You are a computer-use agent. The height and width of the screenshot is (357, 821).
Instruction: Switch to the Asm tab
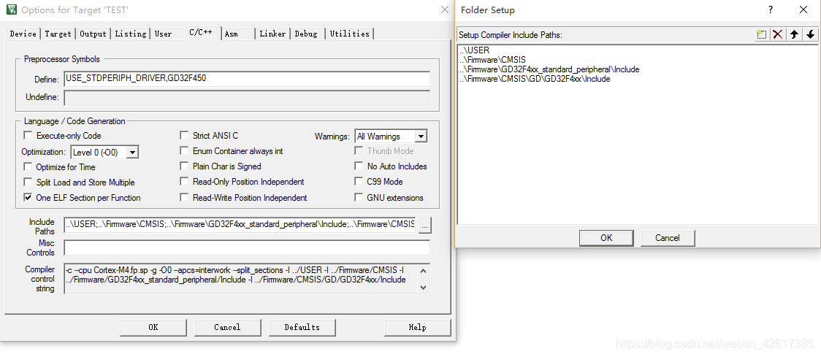tap(231, 34)
